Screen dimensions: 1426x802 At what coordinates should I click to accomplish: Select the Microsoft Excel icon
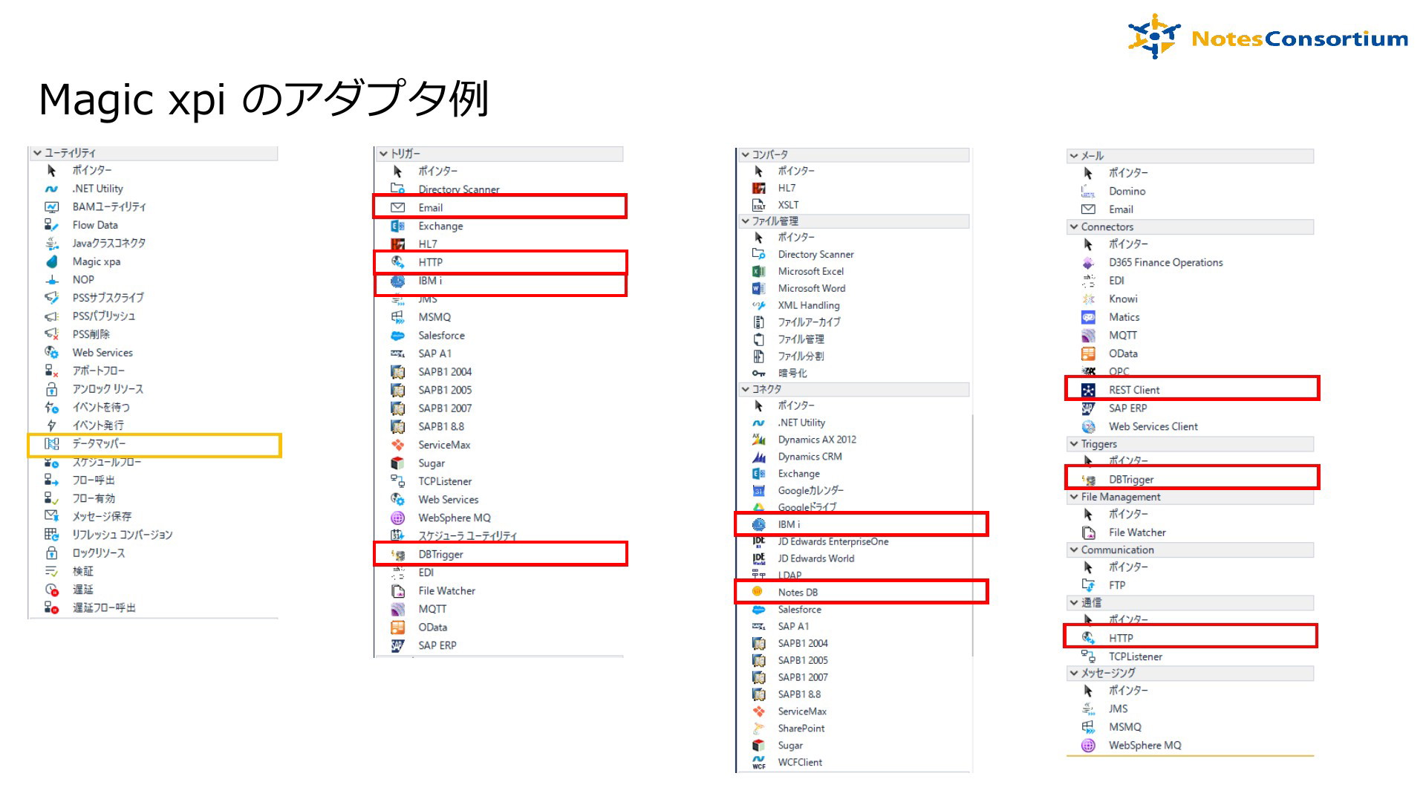click(x=758, y=272)
